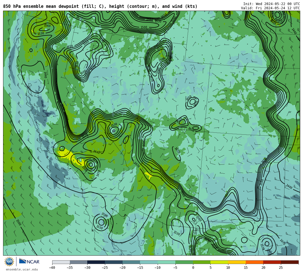Pick the slate gray −35 to −30 colorbar segment
Screen dimensions: 303x273
tap(79, 262)
